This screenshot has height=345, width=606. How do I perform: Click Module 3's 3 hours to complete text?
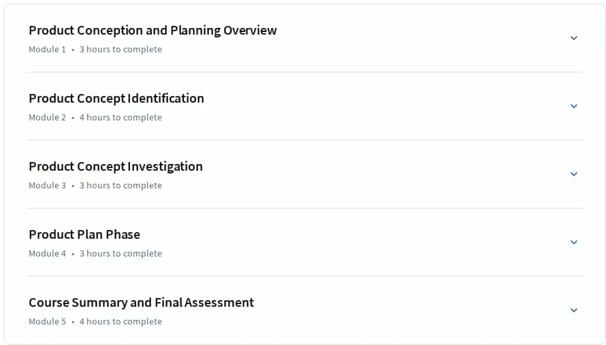(121, 186)
